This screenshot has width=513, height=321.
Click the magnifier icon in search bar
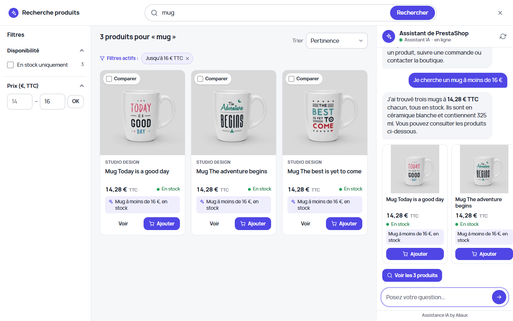[154, 13]
